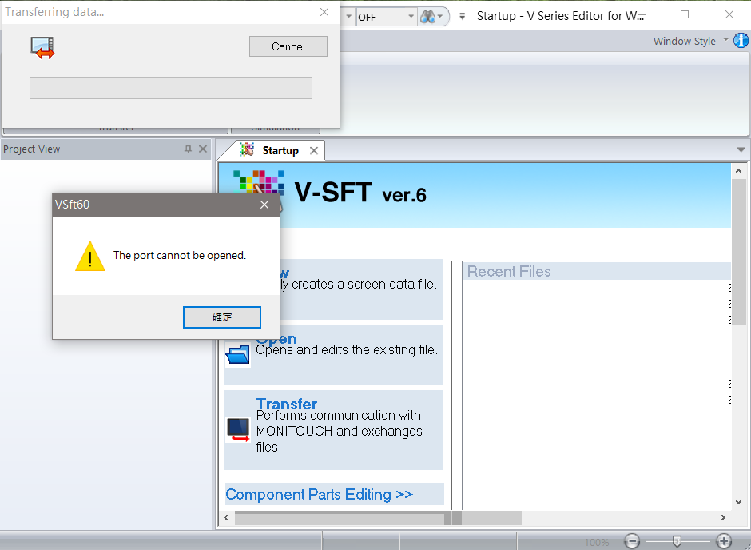751x550 pixels.
Task: Expand the Window Style dropdown
Action: [725, 40]
